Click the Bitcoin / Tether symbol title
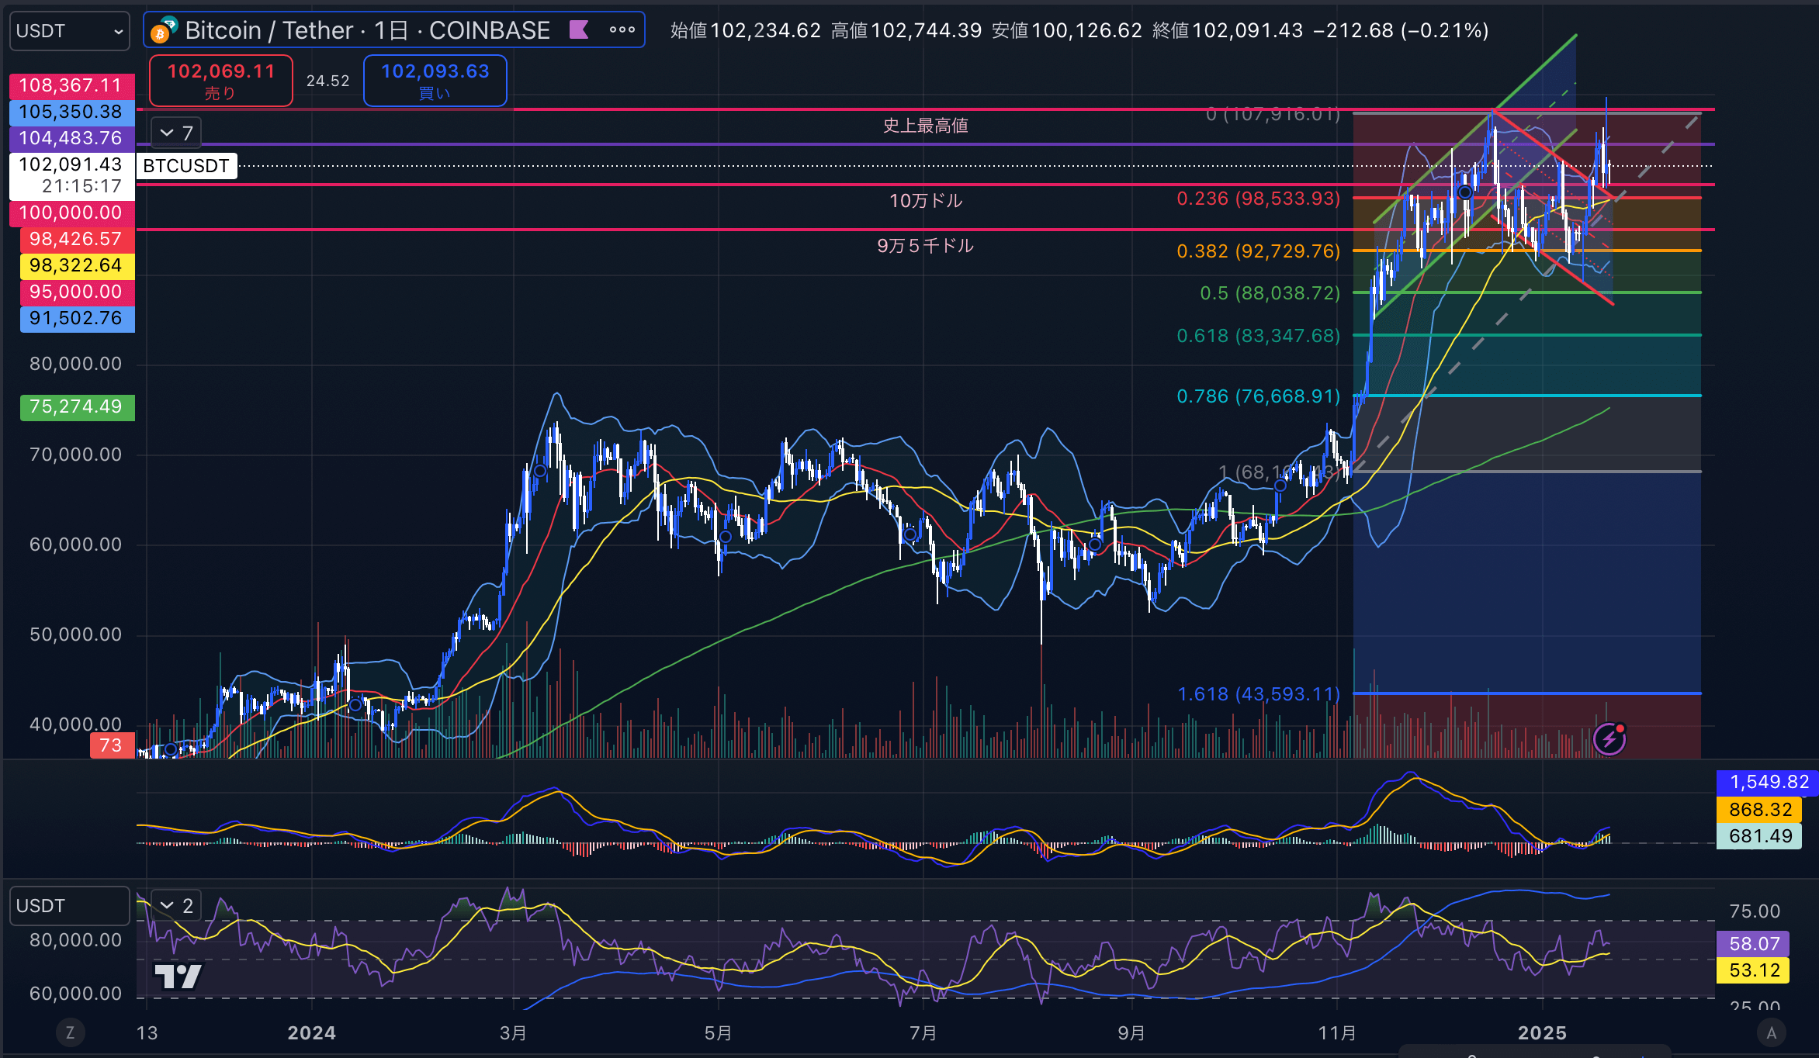Viewport: 1819px width, 1058px height. [x=367, y=30]
